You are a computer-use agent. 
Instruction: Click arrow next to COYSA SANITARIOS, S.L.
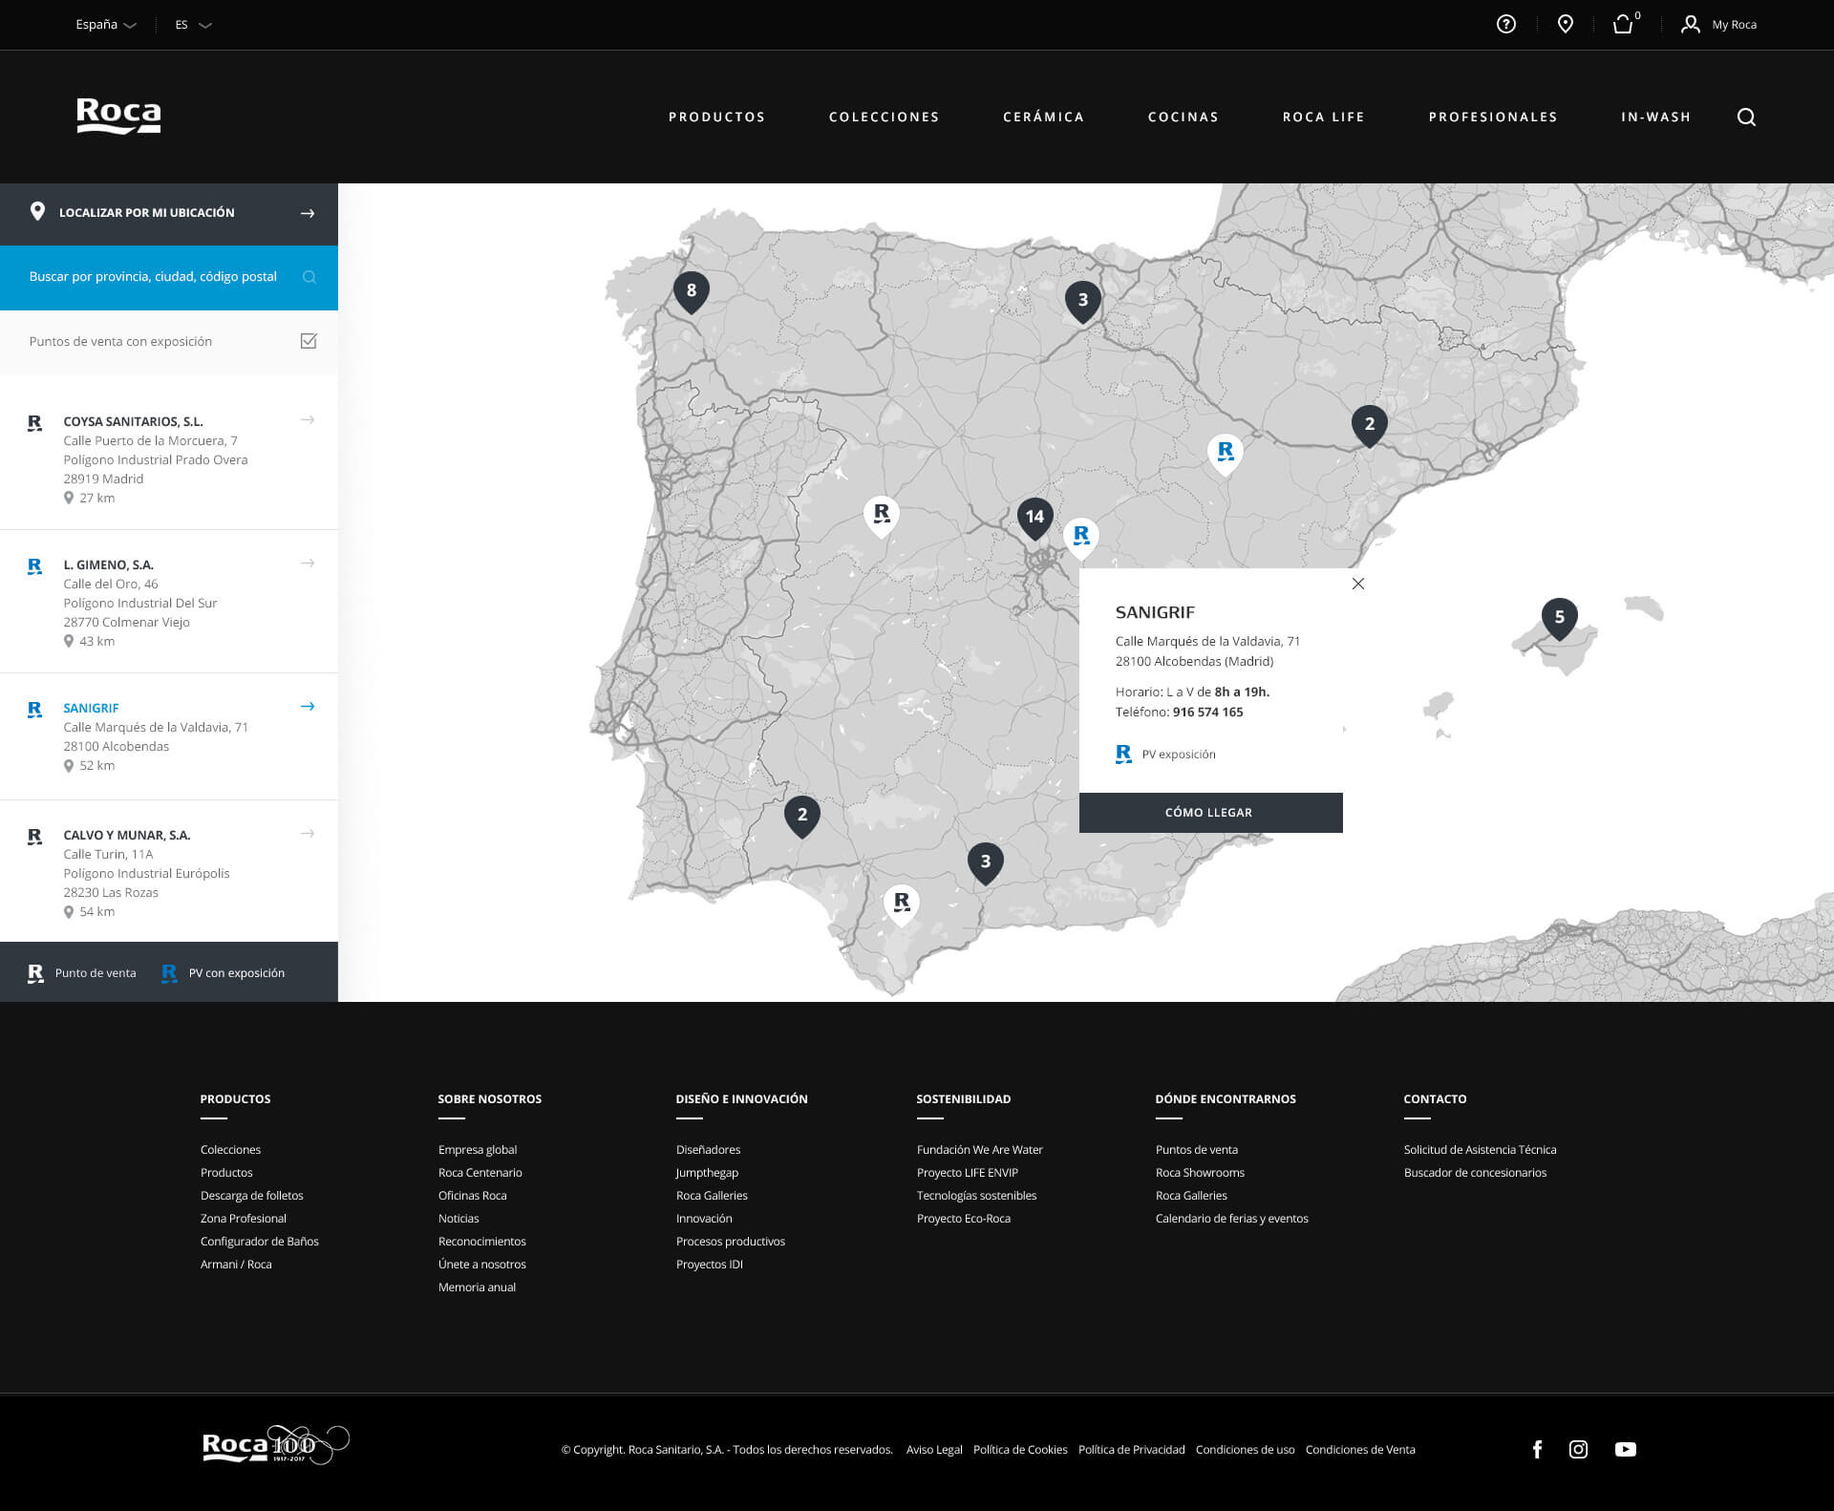click(308, 420)
